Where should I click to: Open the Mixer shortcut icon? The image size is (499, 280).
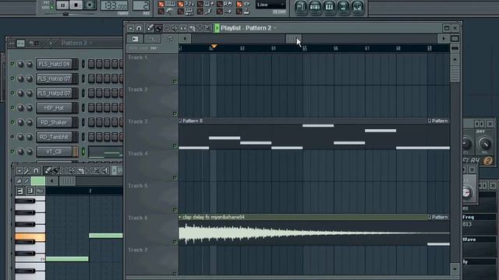coord(357,7)
